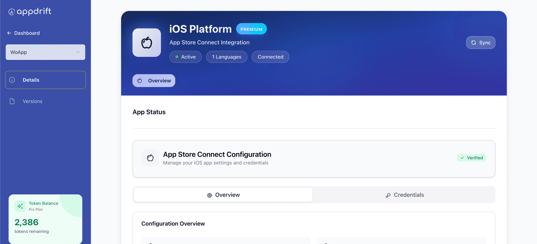Click the sync arrows icon
537x244 pixels.
[x=474, y=43]
